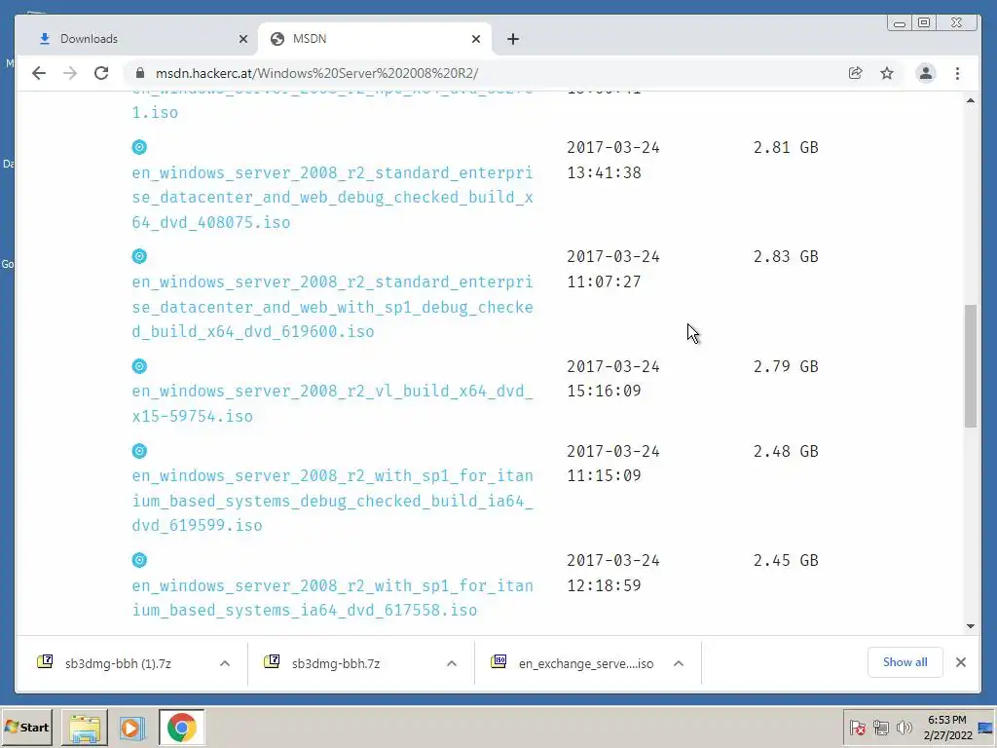Open downloaded sb3dmg-bbh.7z file

coord(336,663)
